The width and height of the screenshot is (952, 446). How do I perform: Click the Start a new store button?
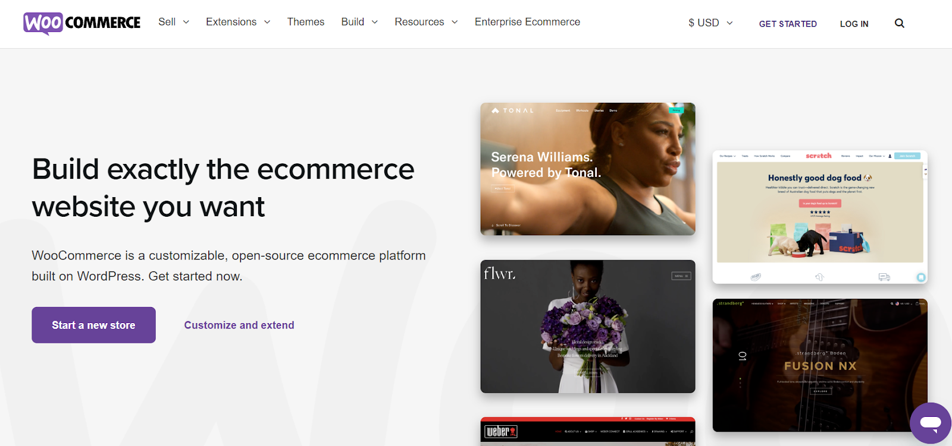(93, 325)
